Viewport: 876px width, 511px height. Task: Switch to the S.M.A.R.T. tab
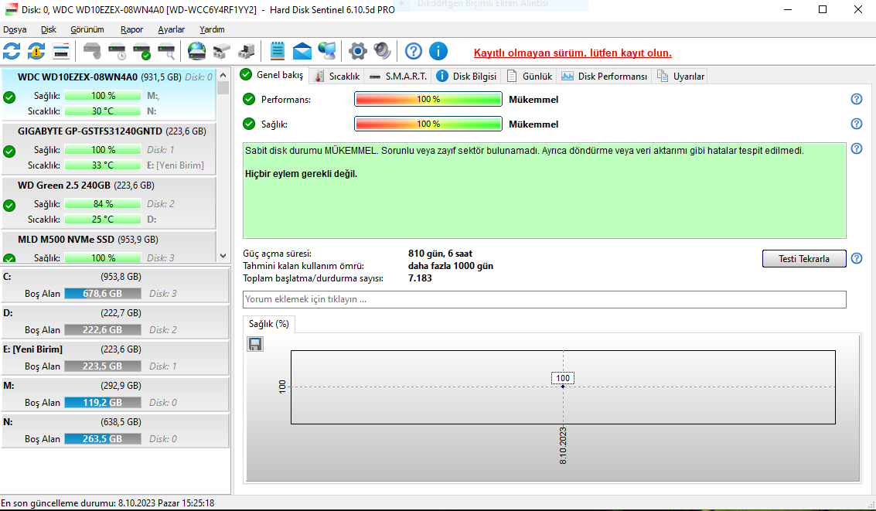(x=398, y=77)
